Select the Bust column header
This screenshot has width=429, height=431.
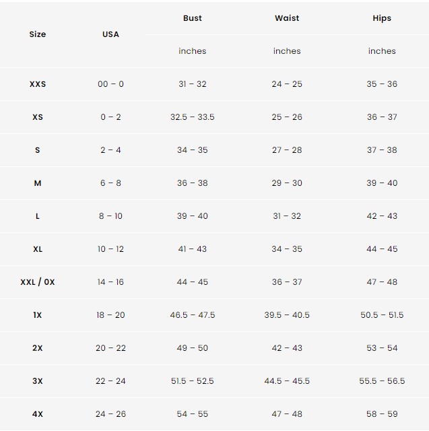pos(193,18)
